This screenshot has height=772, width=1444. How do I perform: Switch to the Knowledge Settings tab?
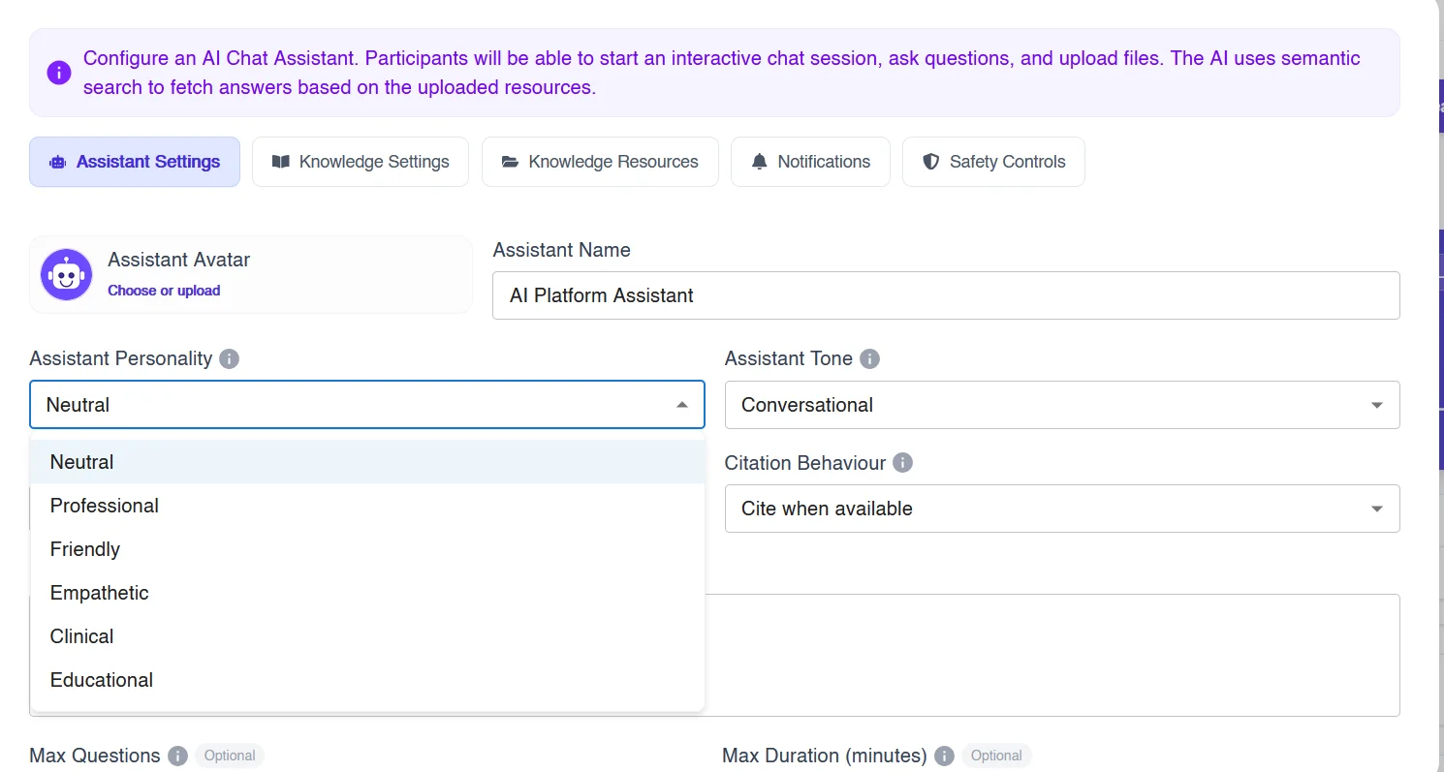361,162
